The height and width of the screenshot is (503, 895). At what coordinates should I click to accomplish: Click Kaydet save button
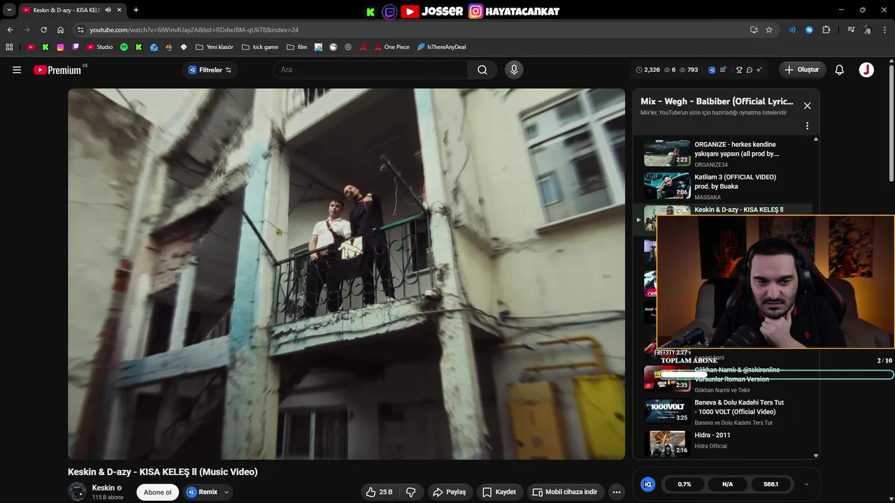tap(499, 492)
